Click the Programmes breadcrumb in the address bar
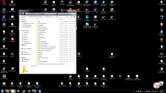This screenshot has width=166, height=93. 41,14
